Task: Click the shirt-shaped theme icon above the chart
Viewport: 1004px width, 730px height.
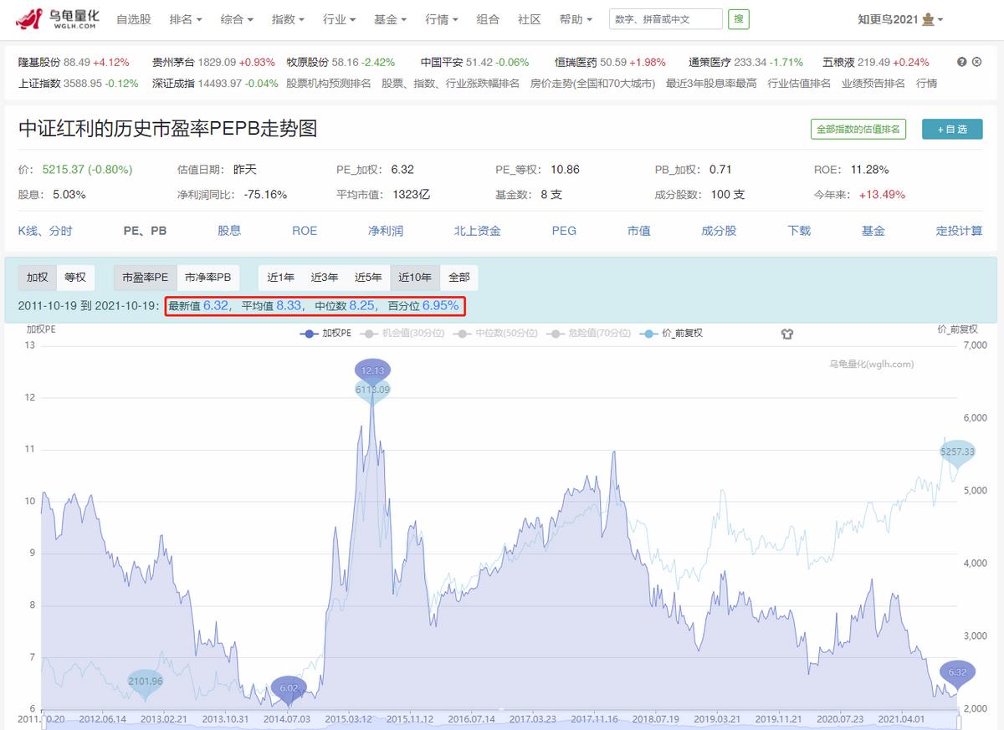Action: (785, 334)
